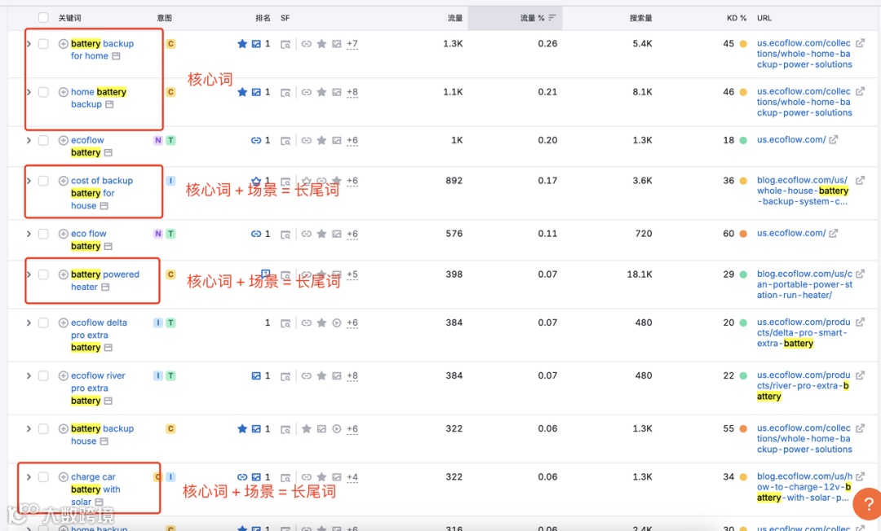Click the SERP preview magnifier icon on the first row

[286, 43]
